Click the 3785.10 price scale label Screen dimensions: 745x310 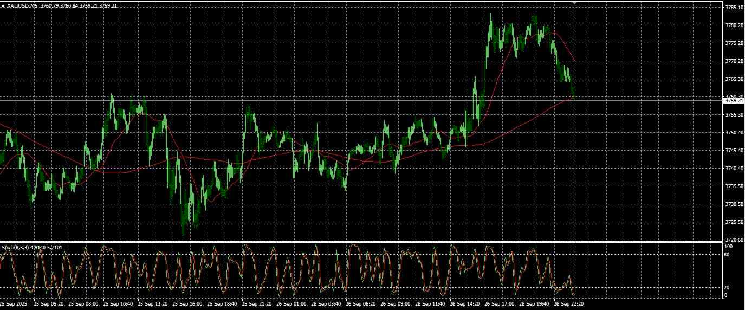click(x=734, y=8)
